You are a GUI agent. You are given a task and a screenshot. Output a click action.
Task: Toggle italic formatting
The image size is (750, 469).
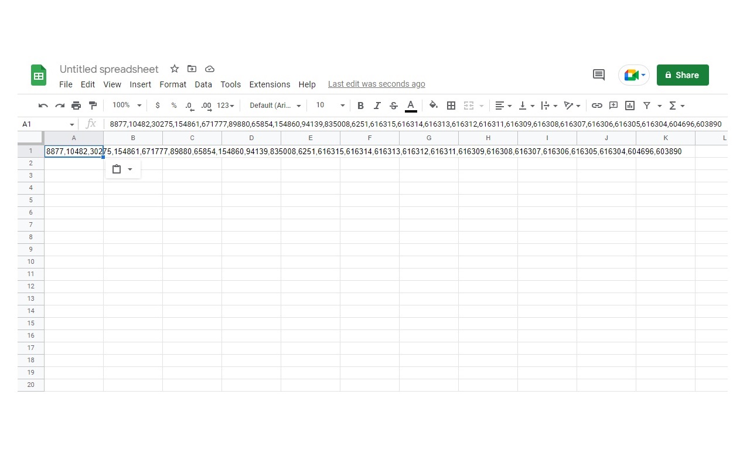[377, 106]
